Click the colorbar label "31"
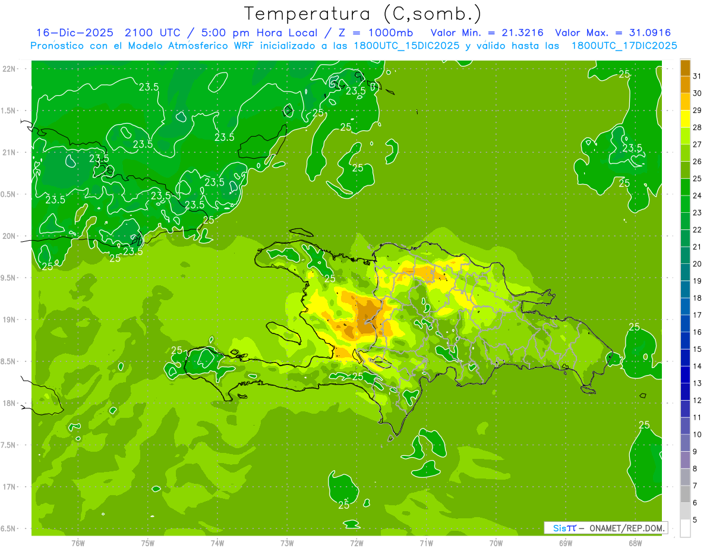 click(x=697, y=76)
